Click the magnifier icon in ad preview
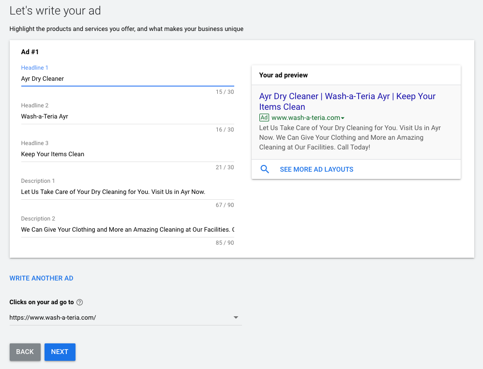 click(265, 169)
